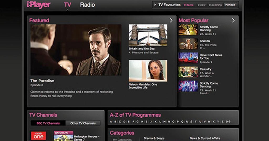Select letter T in A-Z list
The image size is (269, 141).
coord(195,122)
